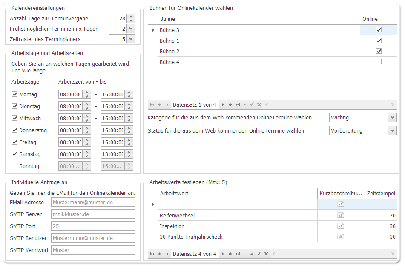Viewport: 405px width, 272px height.
Task: Select Zeitstempel value 30 for Inspektion
Action: point(380,226)
